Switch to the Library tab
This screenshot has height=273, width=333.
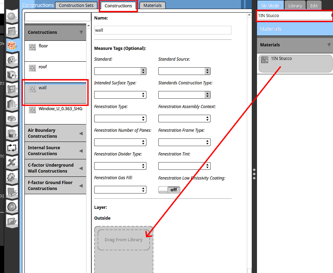coord(295,6)
